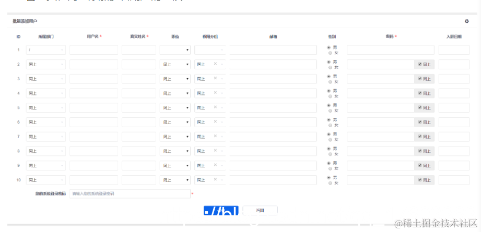Uncheck password 同上 checkbox in row 4
Image resolution: width=481 pixels, height=232 pixels.
[420, 93]
